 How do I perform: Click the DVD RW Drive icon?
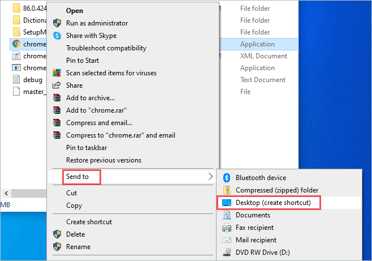tap(226, 253)
